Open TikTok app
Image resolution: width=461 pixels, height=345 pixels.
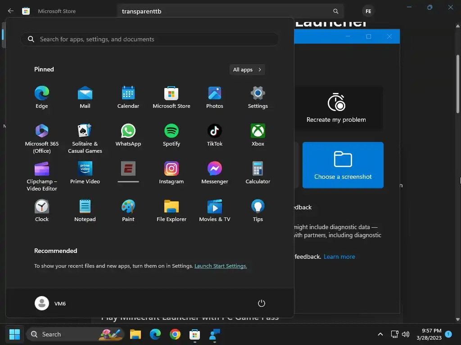coord(215,135)
